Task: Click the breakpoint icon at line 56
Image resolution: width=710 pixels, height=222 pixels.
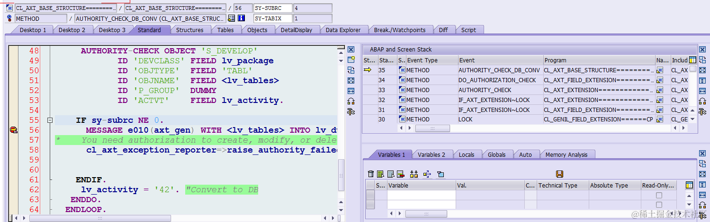Action: coord(14,130)
